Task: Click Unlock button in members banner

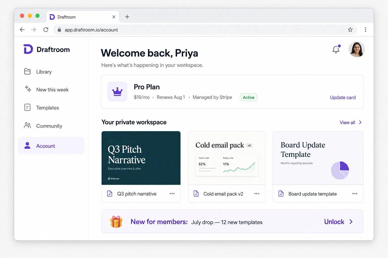Action: click(x=334, y=222)
